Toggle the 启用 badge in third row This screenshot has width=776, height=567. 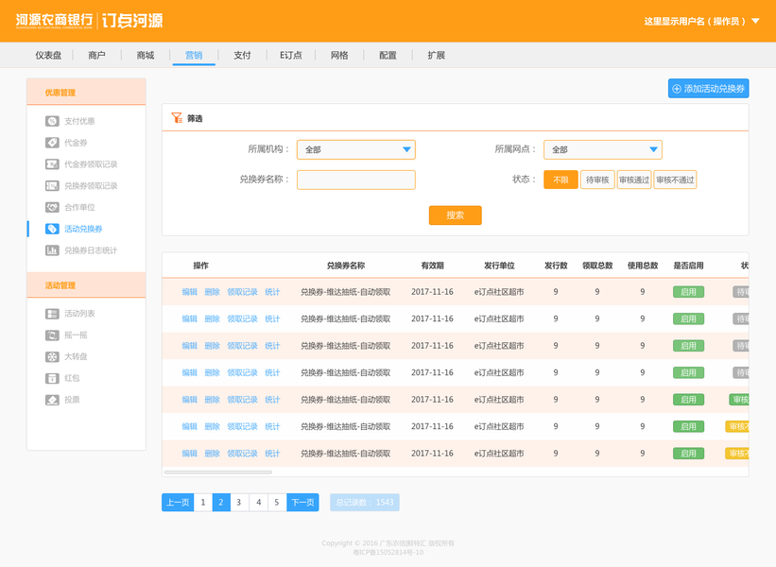[688, 346]
